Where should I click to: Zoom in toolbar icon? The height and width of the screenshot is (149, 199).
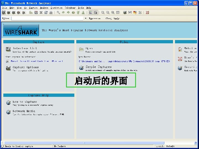tap(103, 12)
